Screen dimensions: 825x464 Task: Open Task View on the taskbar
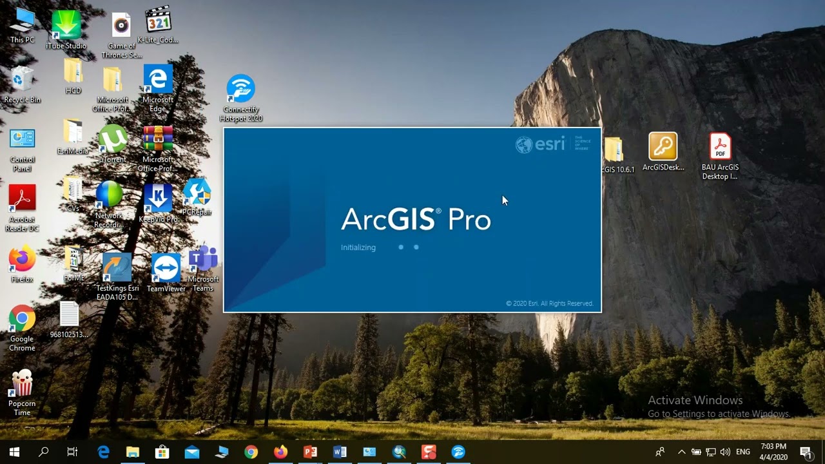click(x=72, y=452)
